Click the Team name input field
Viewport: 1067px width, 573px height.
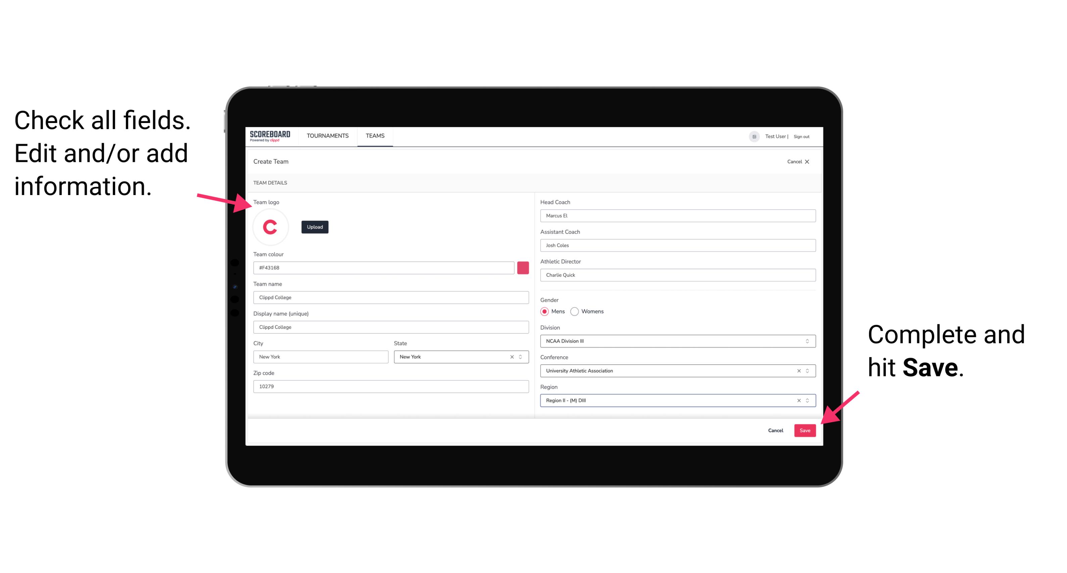[391, 296]
